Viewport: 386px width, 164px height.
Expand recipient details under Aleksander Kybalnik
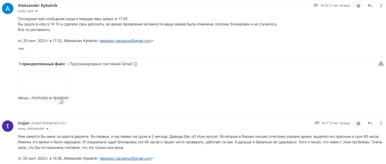[x=36, y=11]
